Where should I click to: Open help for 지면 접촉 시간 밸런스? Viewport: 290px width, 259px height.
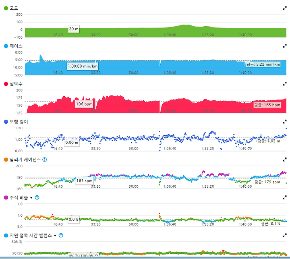click(x=61, y=235)
